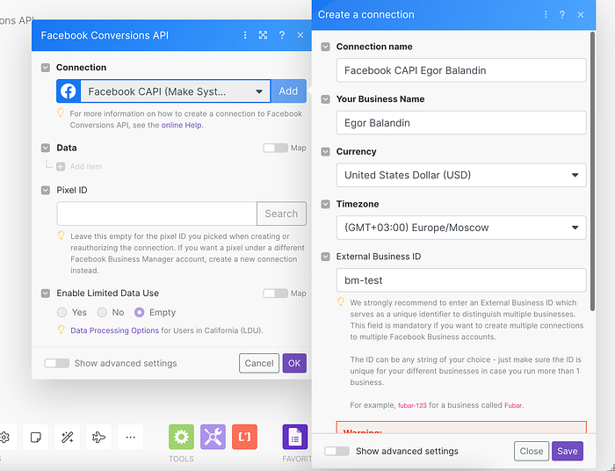Click the Create a connection panel scrollbar
The image size is (615, 471).
[592, 171]
